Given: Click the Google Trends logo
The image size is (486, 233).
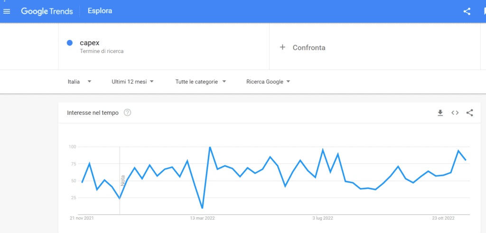Looking at the screenshot, I should tap(47, 11).
